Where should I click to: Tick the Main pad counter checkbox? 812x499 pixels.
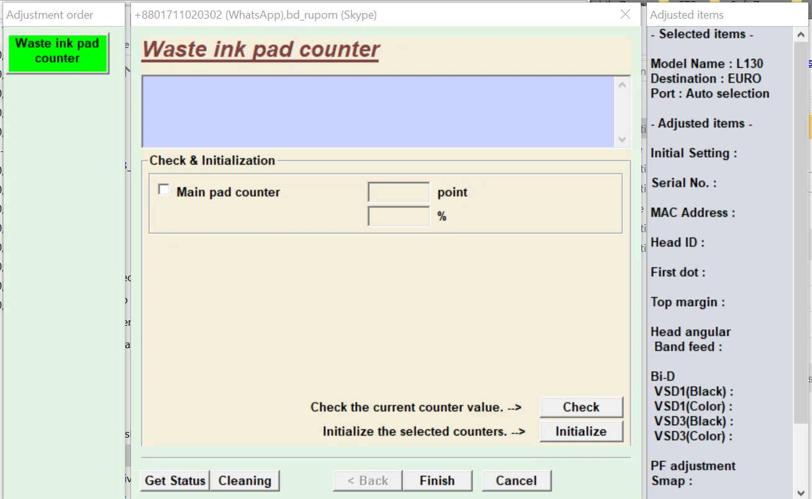point(164,190)
